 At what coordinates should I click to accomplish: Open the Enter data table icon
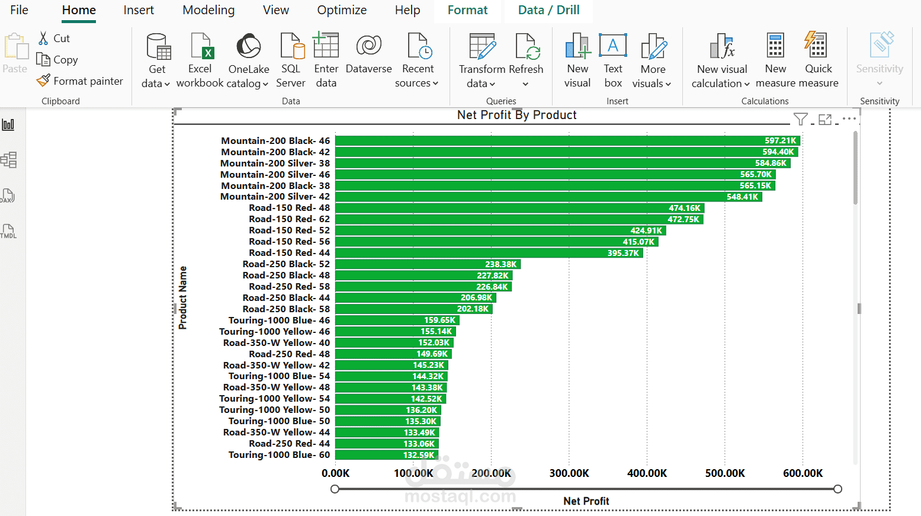(326, 45)
